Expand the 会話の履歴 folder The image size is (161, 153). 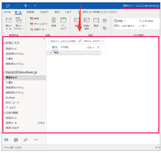click(x=4, y=113)
